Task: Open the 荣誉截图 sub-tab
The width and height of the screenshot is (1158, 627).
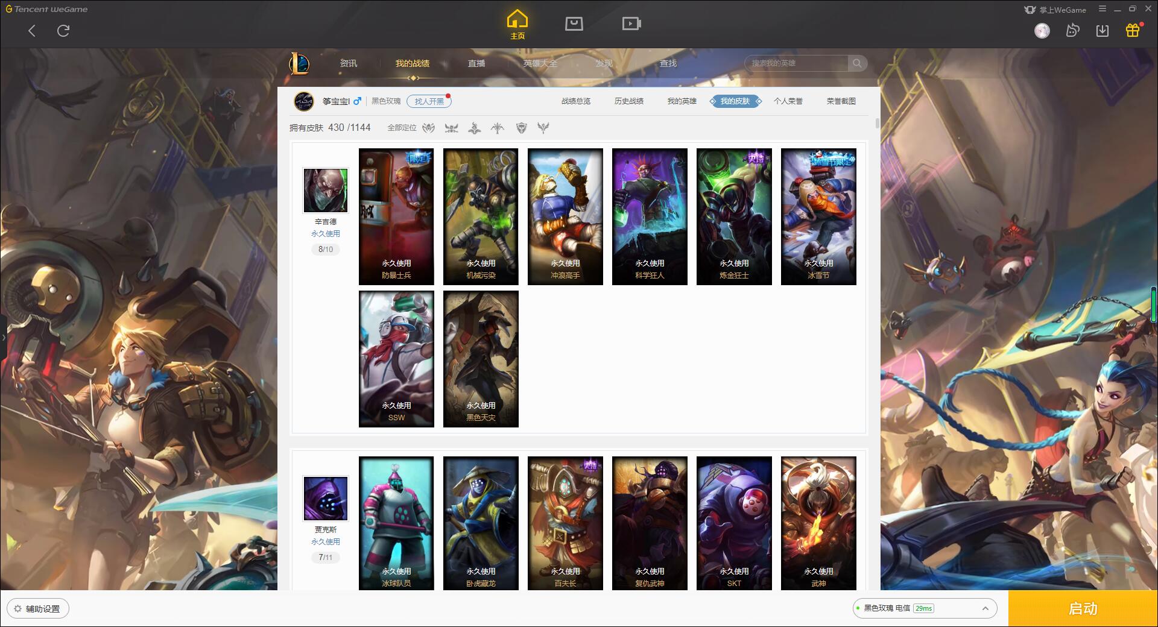Action: coord(841,101)
